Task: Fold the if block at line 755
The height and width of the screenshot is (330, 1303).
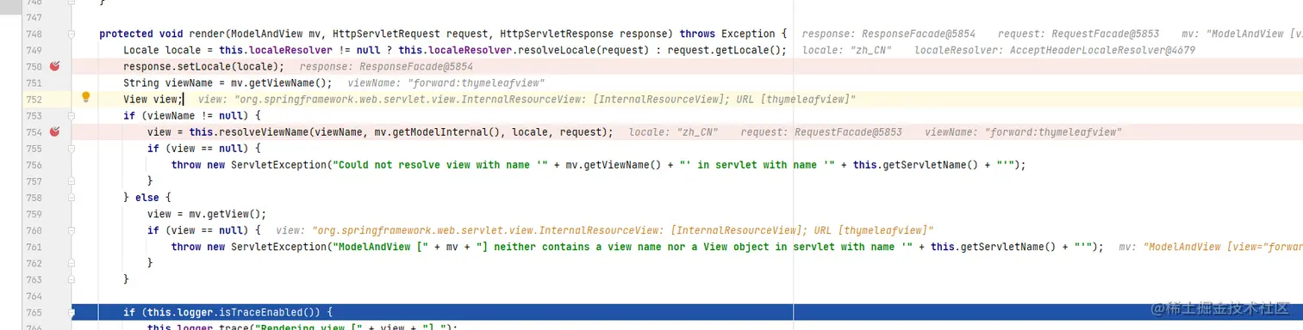Action: [x=72, y=148]
